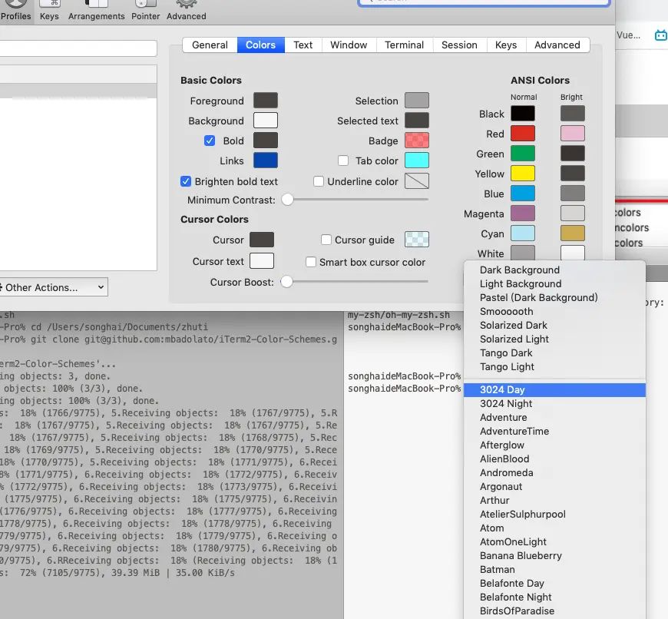Toggle Brighten bold text checkbox
Image resolution: width=668 pixels, height=619 pixels.
coord(185,181)
